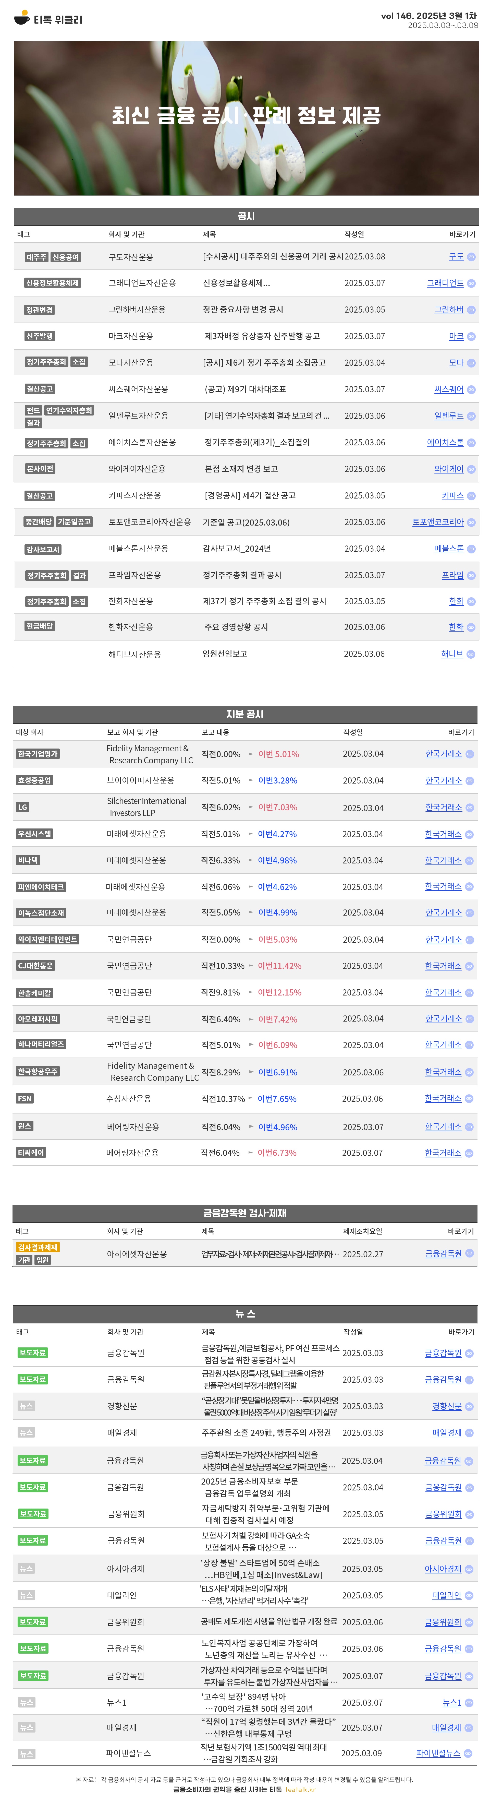Click the 대주주 tag
The height and width of the screenshot is (1814, 490).
point(36,257)
